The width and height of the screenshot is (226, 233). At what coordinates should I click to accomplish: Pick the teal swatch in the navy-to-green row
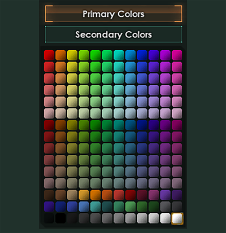tap(96, 207)
